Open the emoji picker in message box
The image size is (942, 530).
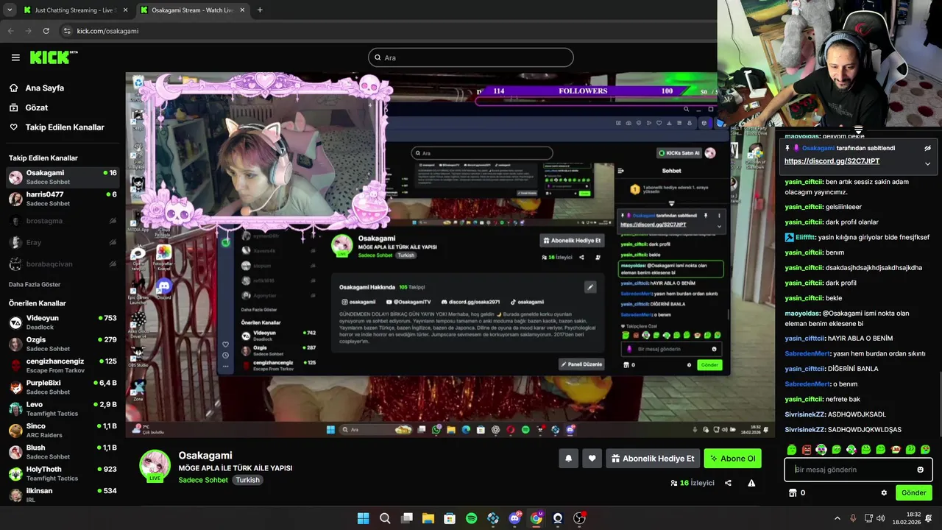[920, 470]
